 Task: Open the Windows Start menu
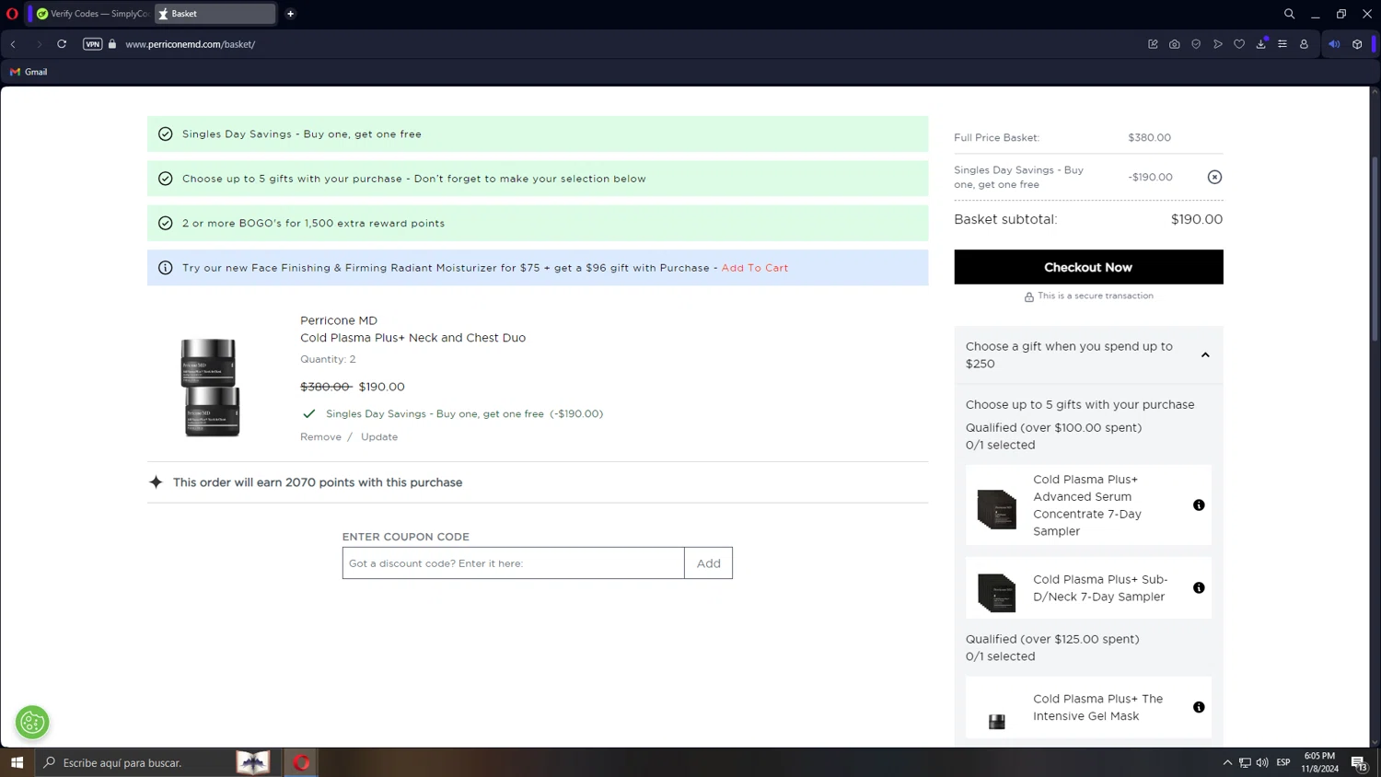17,762
